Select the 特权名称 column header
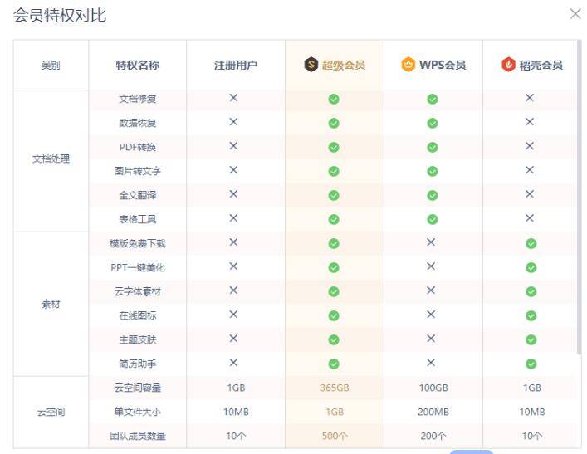Image resolution: width=587 pixels, height=454 pixels. coord(137,65)
